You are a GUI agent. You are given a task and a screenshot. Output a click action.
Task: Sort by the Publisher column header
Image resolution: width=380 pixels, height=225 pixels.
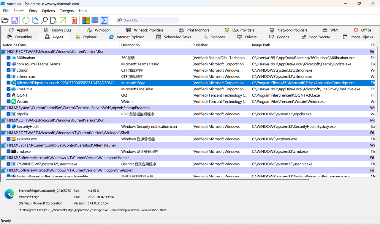221,45
